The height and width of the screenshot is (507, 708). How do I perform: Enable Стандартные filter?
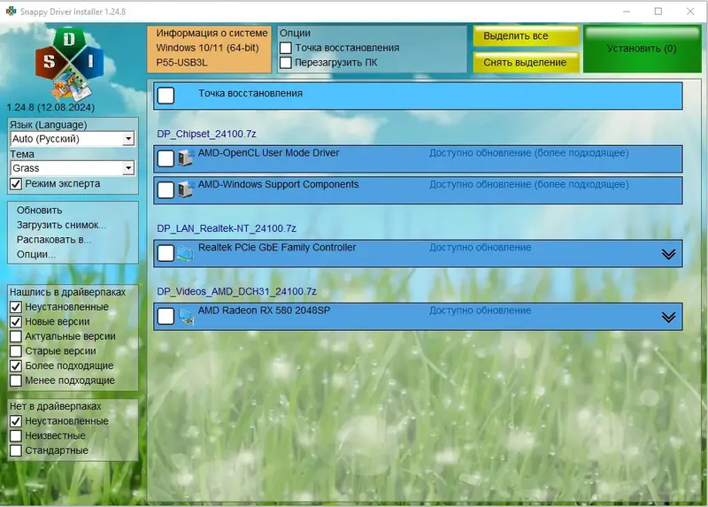[x=16, y=450]
